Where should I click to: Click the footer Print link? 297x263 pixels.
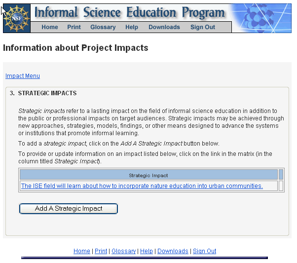click(x=101, y=251)
